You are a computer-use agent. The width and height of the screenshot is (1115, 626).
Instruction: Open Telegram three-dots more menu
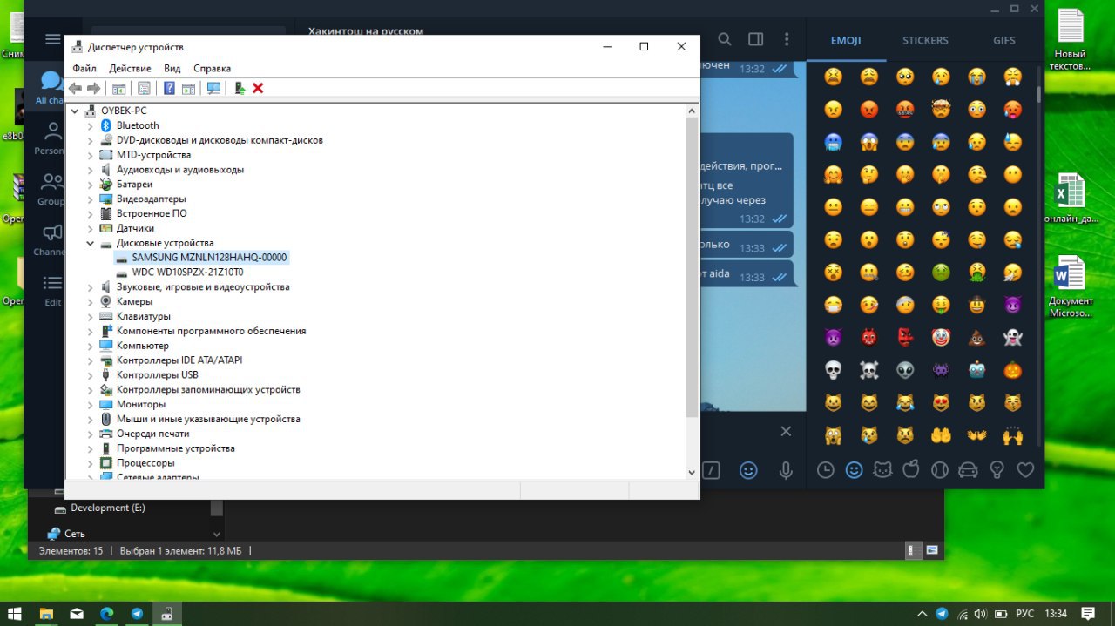click(787, 39)
